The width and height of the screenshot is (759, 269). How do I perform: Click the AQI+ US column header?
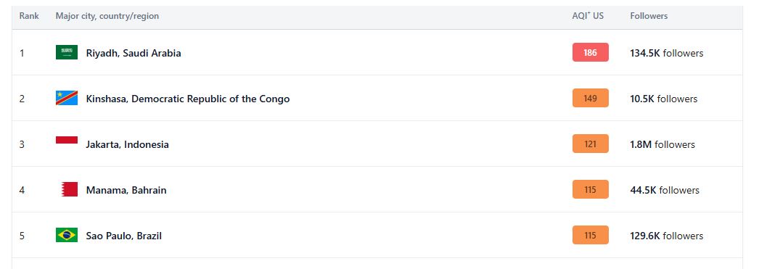(588, 16)
